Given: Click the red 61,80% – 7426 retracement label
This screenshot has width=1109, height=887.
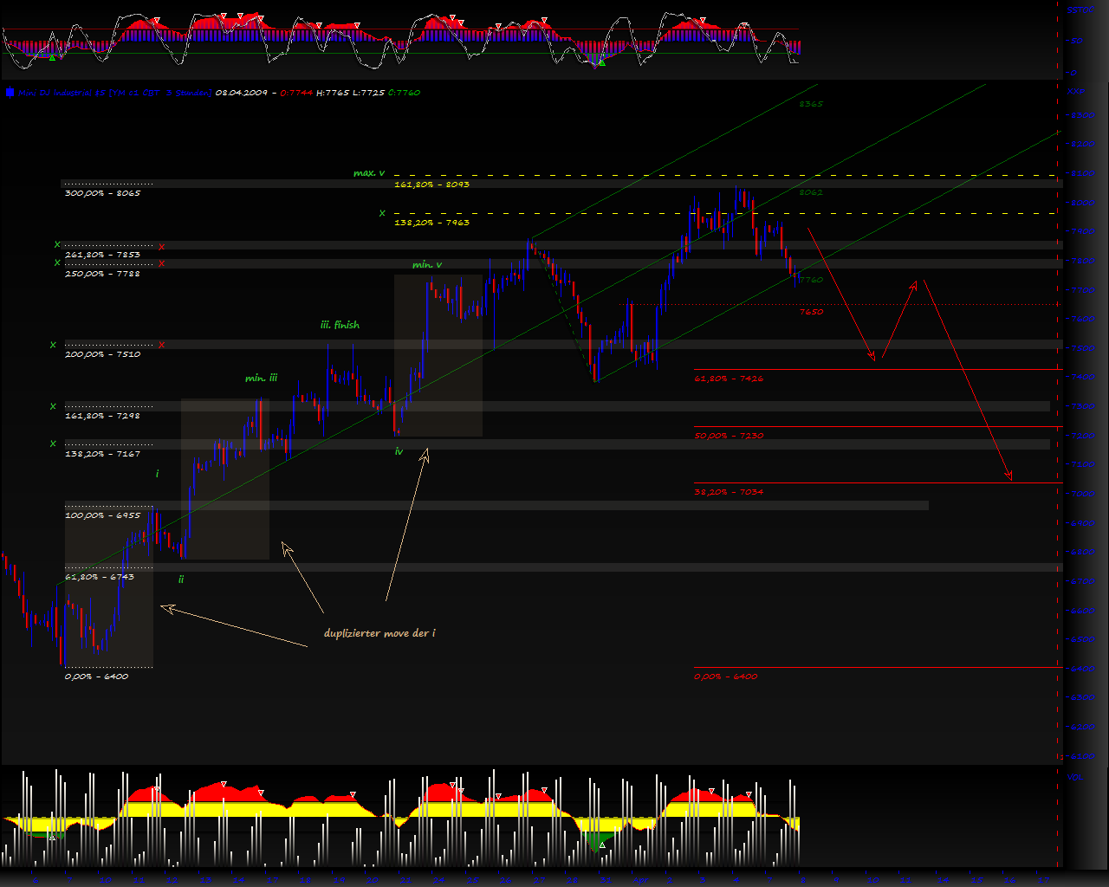Looking at the screenshot, I should click(x=729, y=379).
